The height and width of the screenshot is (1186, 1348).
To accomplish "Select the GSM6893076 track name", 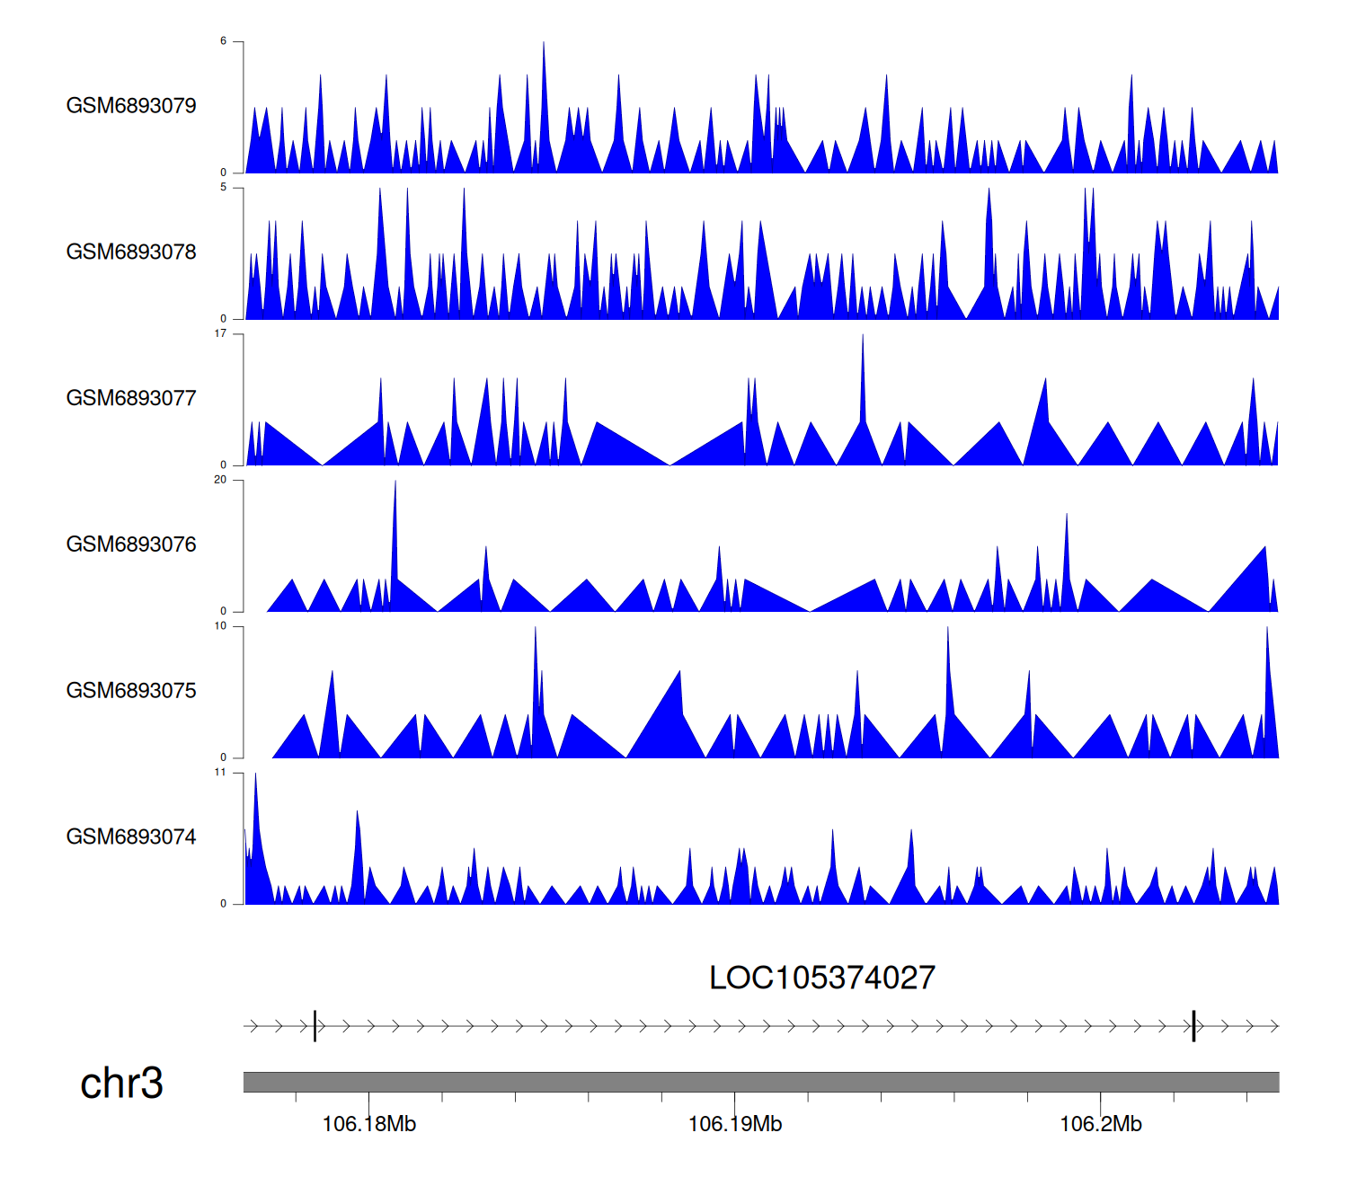I will [x=131, y=544].
